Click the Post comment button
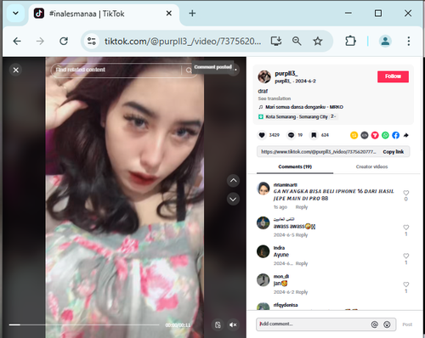This screenshot has height=338, width=425. click(x=407, y=324)
